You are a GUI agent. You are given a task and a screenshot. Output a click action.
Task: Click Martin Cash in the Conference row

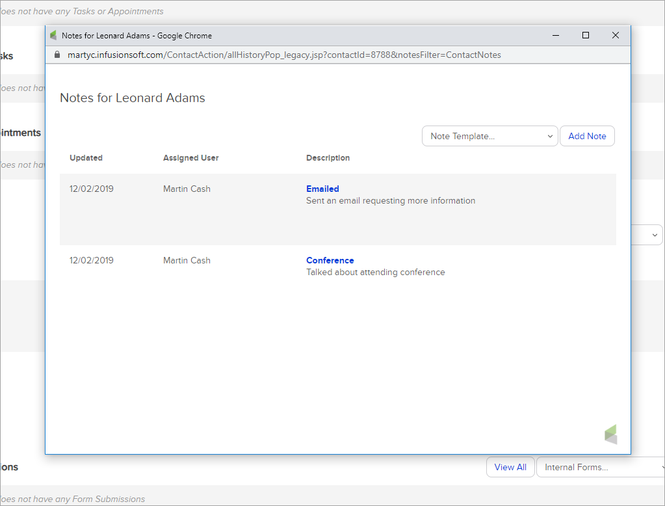pyautogui.click(x=187, y=261)
